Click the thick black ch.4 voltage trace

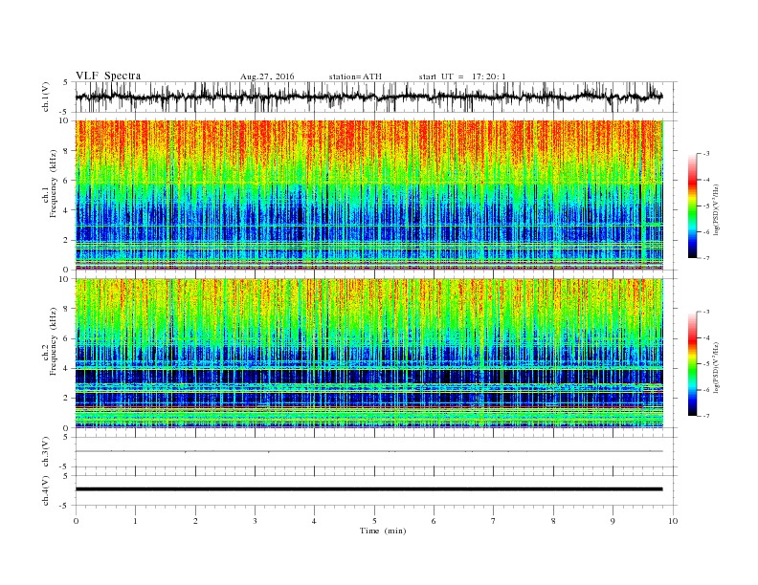click(x=368, y=489)
